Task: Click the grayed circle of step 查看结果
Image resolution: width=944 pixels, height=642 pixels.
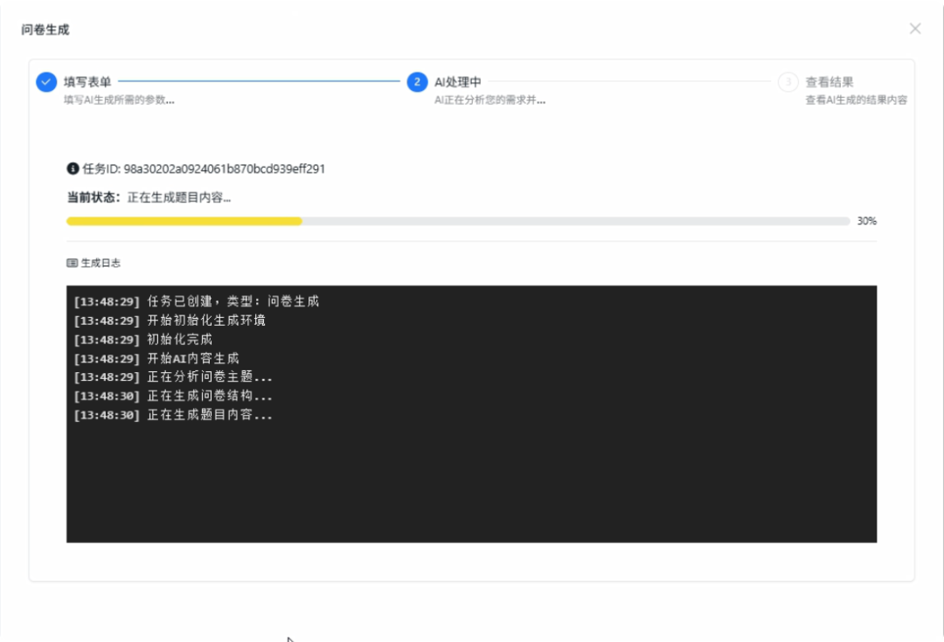Action: tap(789, 82)
